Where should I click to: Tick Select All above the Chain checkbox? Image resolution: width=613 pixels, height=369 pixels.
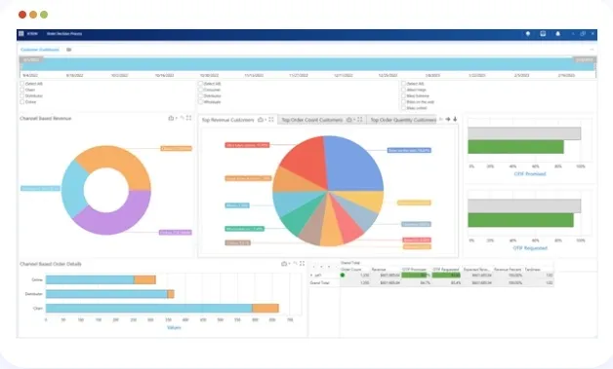pyautogui.click(x=22, y=84)
